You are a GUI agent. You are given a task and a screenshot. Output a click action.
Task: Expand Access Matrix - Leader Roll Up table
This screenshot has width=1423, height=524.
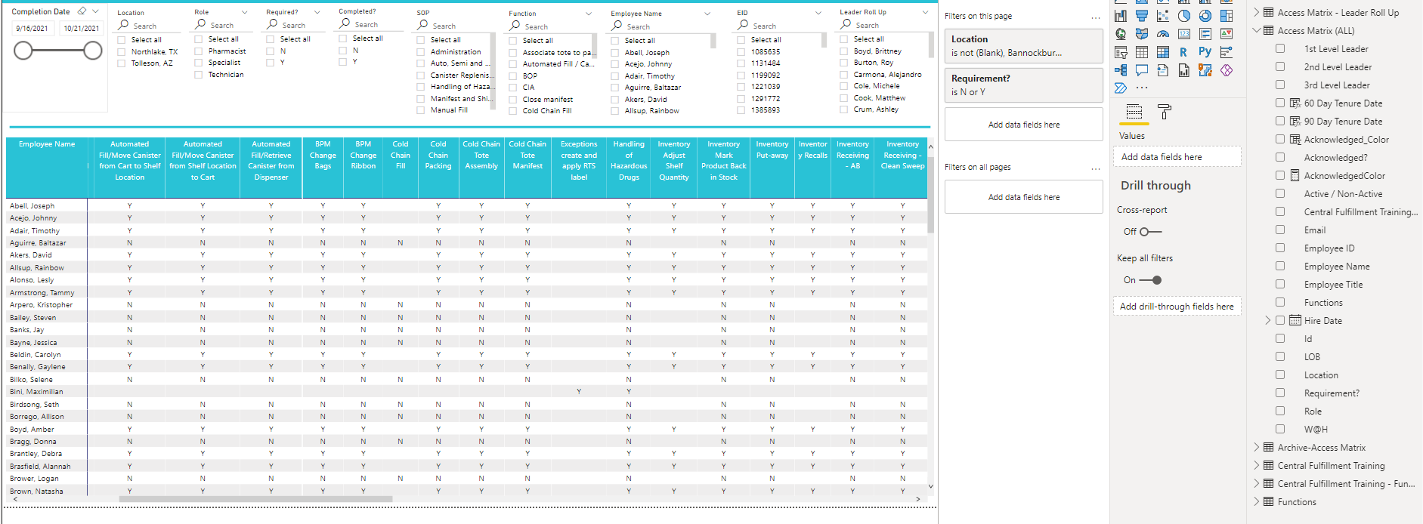[x=1257, y=12]
